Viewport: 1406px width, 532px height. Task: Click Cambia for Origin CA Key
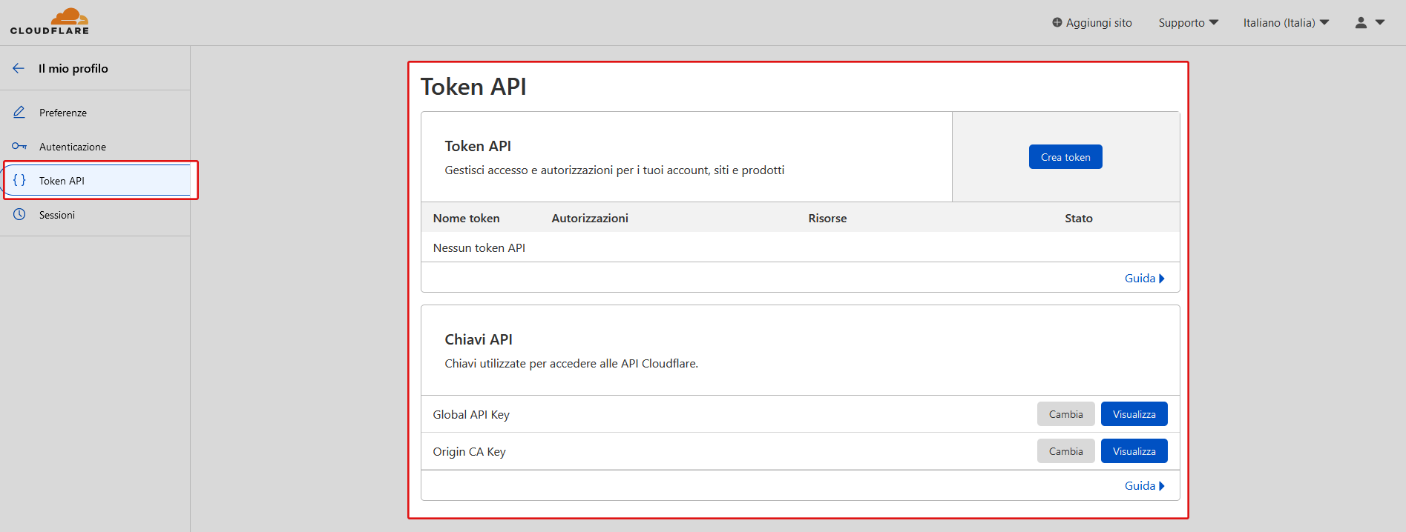1065,451
